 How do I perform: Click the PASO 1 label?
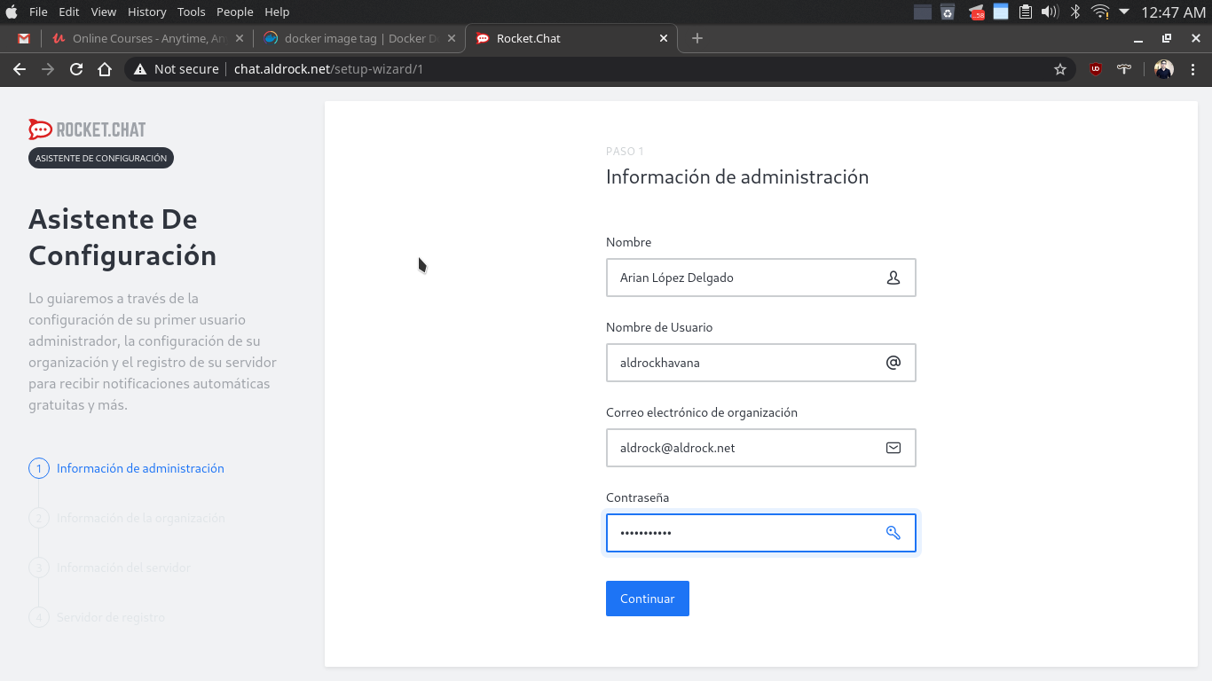pos(625,152)
